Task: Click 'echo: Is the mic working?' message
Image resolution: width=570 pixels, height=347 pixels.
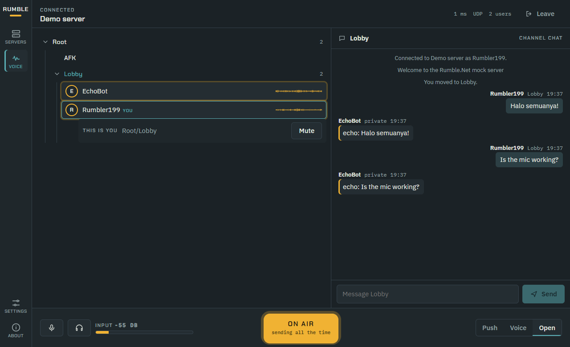Action: coord(381,187)
